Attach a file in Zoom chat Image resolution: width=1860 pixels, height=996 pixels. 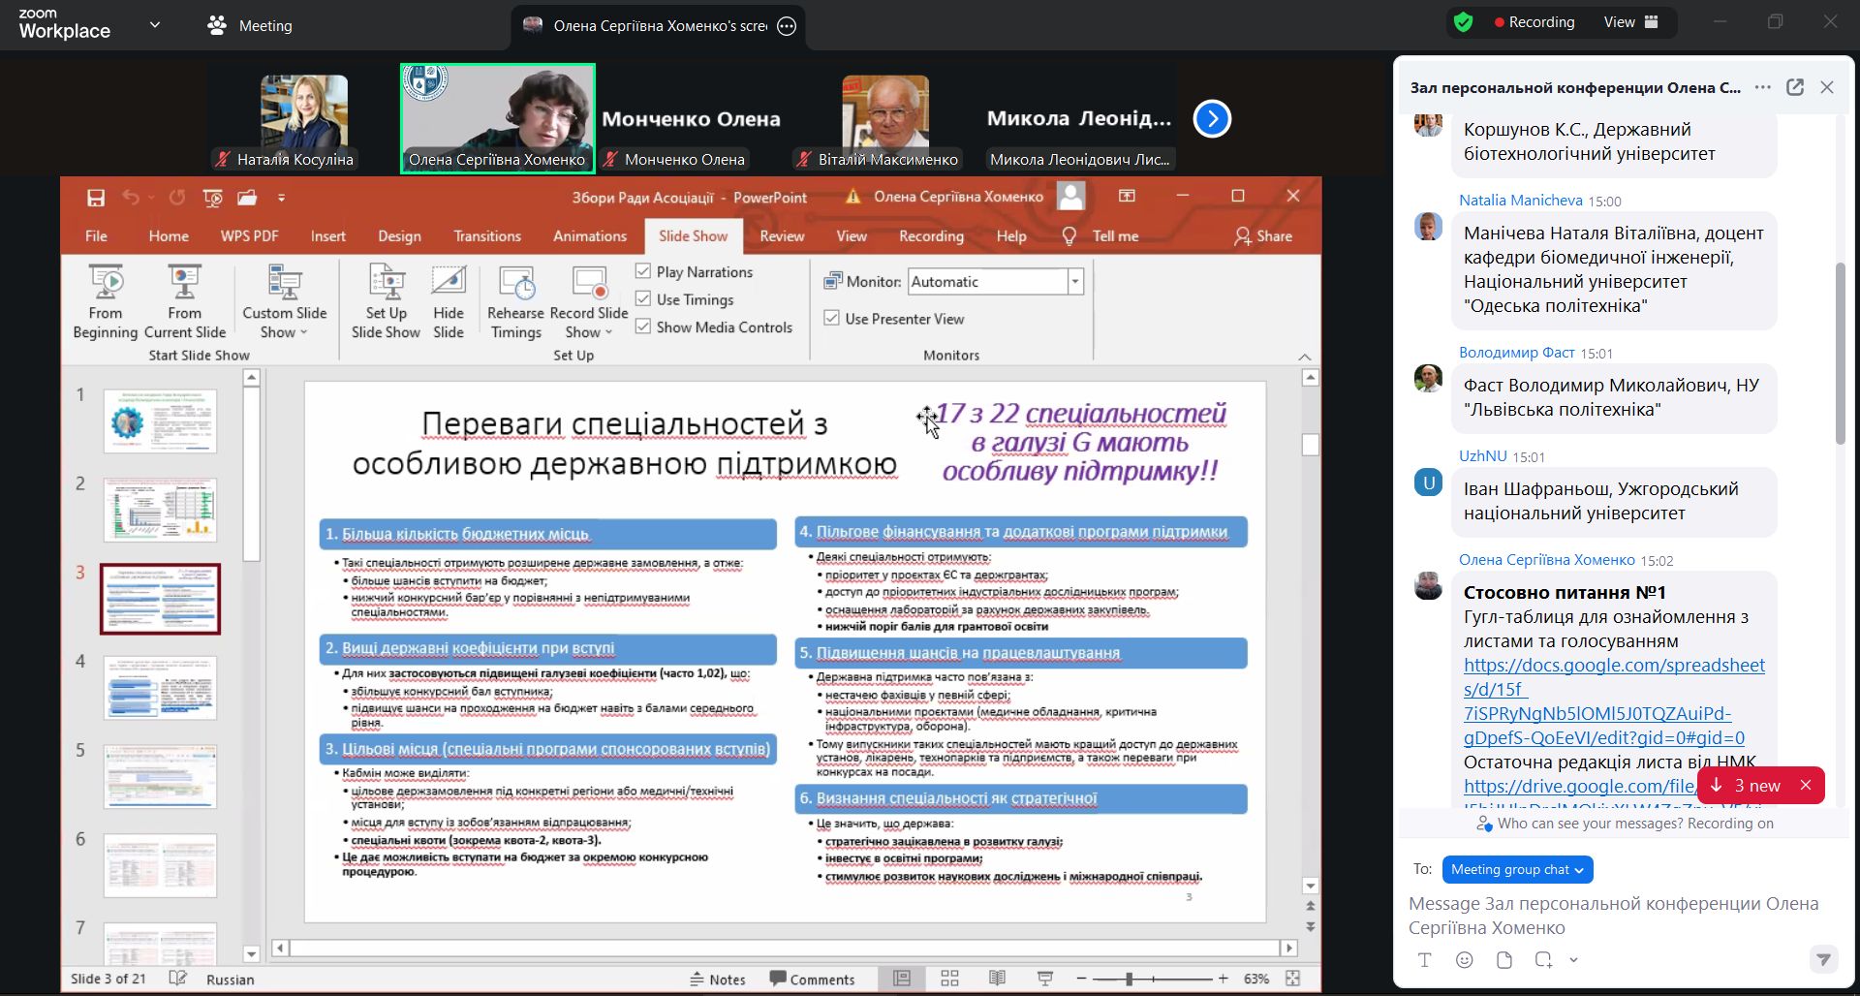(x=1504, y=960)
